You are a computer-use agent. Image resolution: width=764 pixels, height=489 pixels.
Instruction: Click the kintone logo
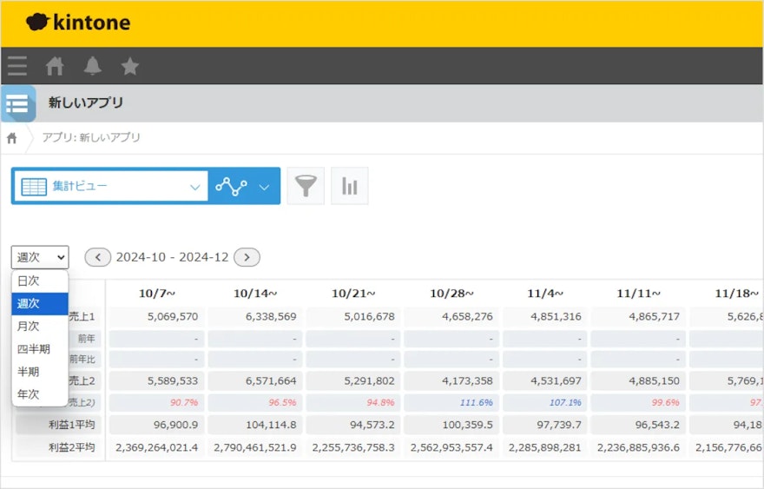click(x=78, y=23)
